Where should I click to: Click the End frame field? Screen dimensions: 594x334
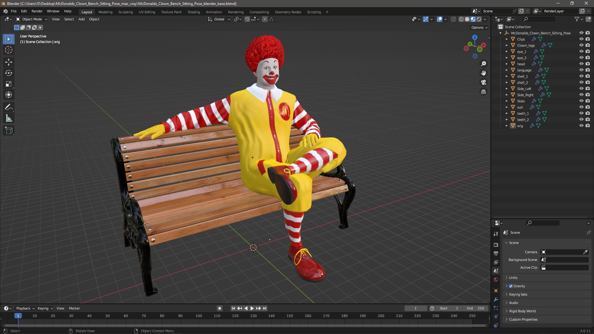(476, 308)
